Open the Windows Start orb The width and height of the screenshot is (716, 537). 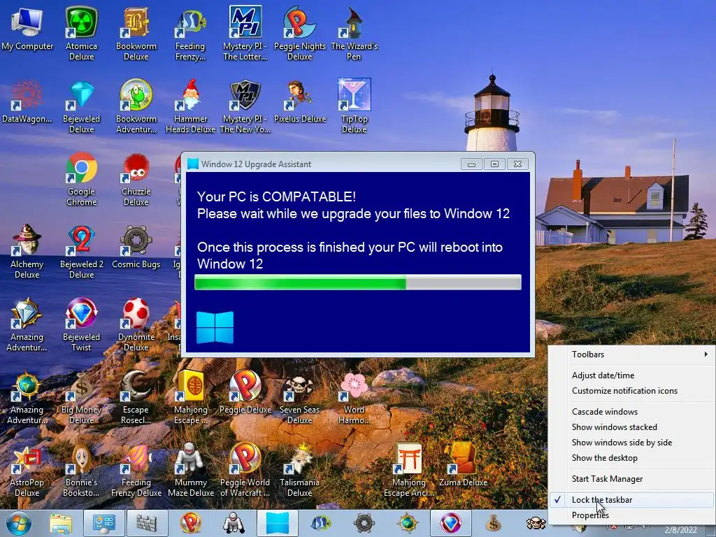[19, 523]
